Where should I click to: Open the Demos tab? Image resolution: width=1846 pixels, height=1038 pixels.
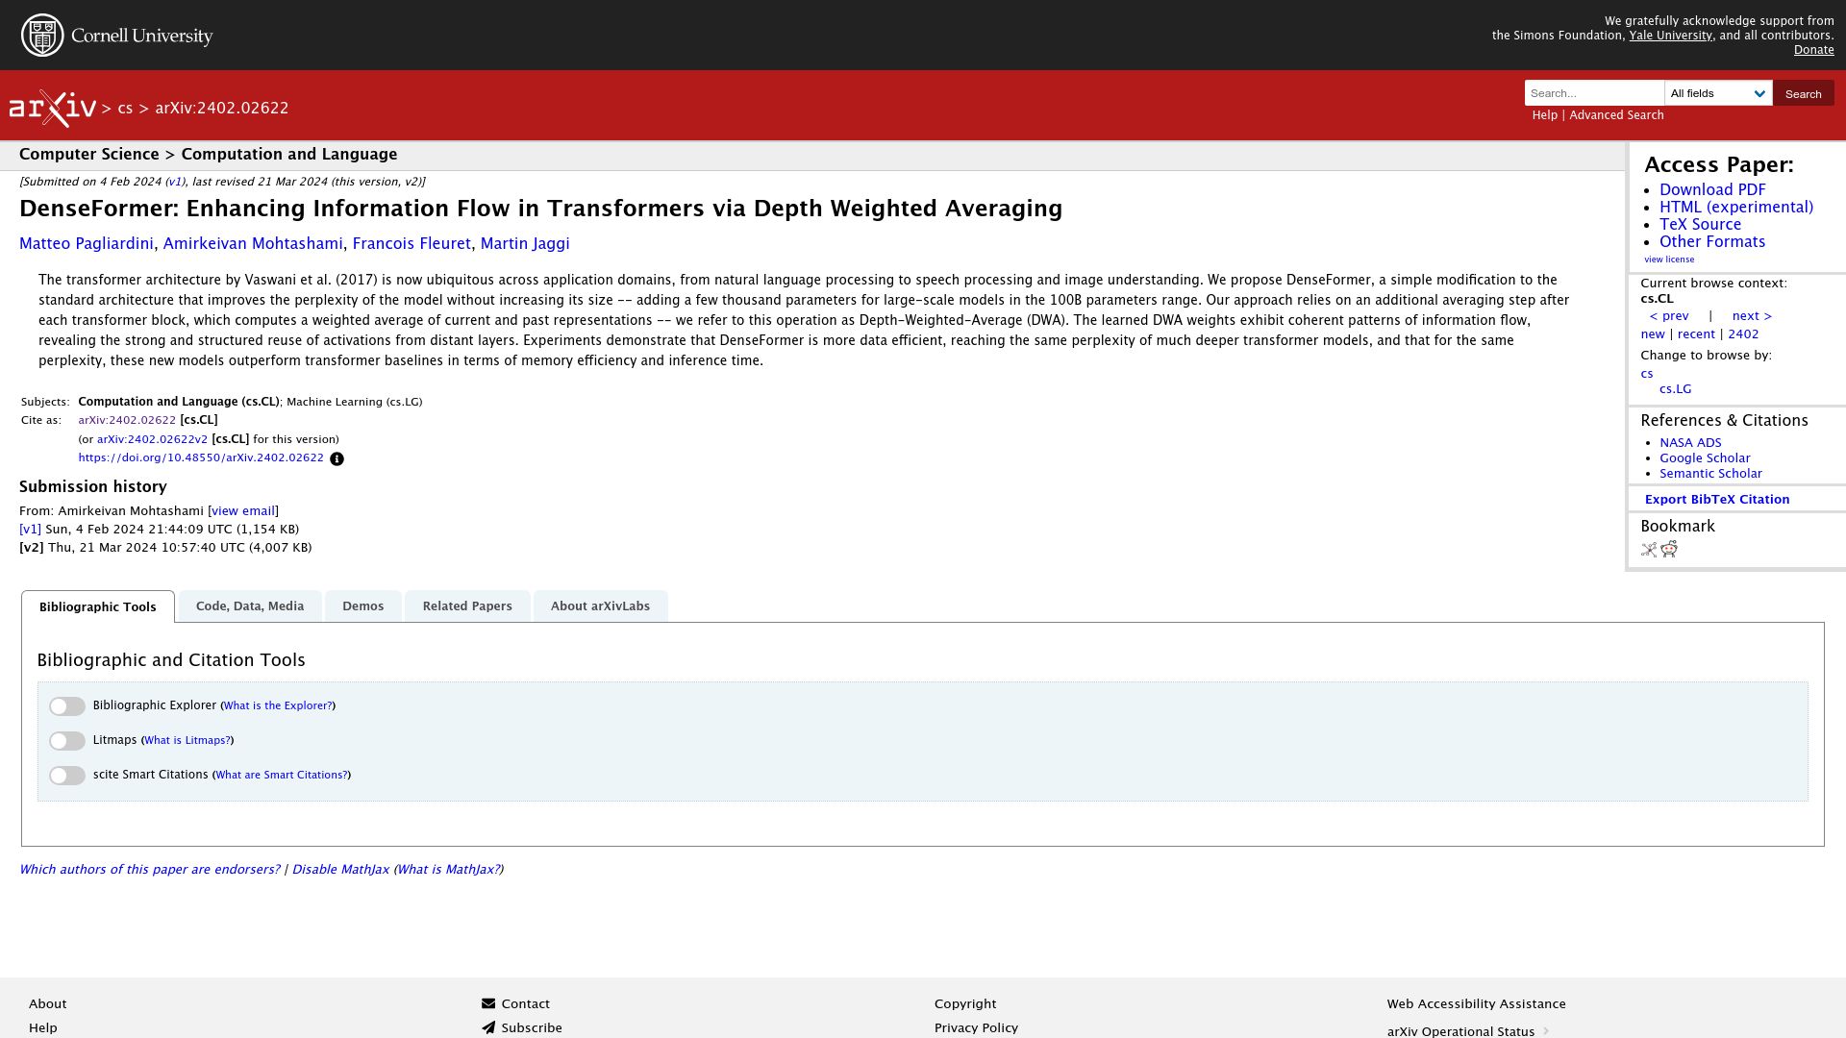363,606
